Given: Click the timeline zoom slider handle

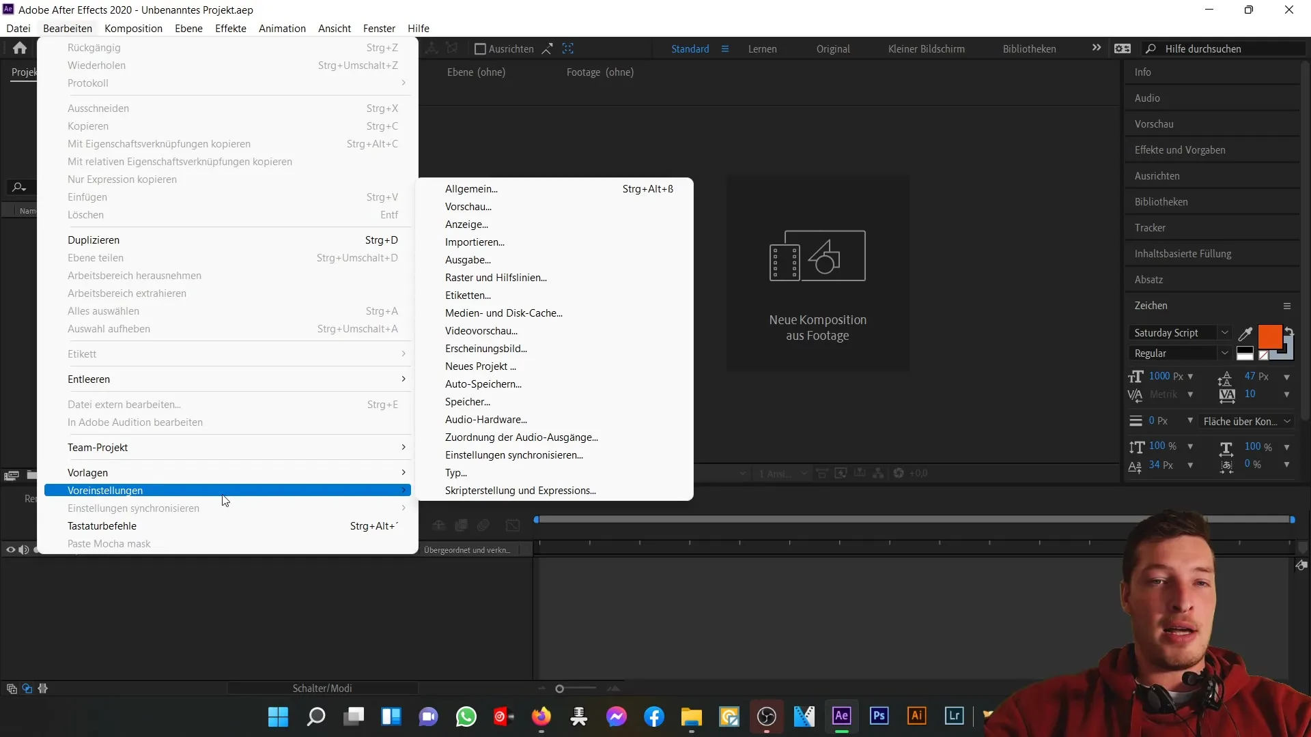Looking at the screenshot, I should 559,689.
